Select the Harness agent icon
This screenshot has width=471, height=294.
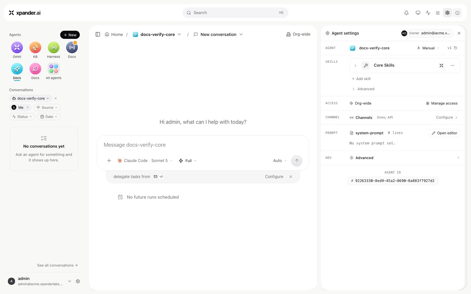coord(54,47)
